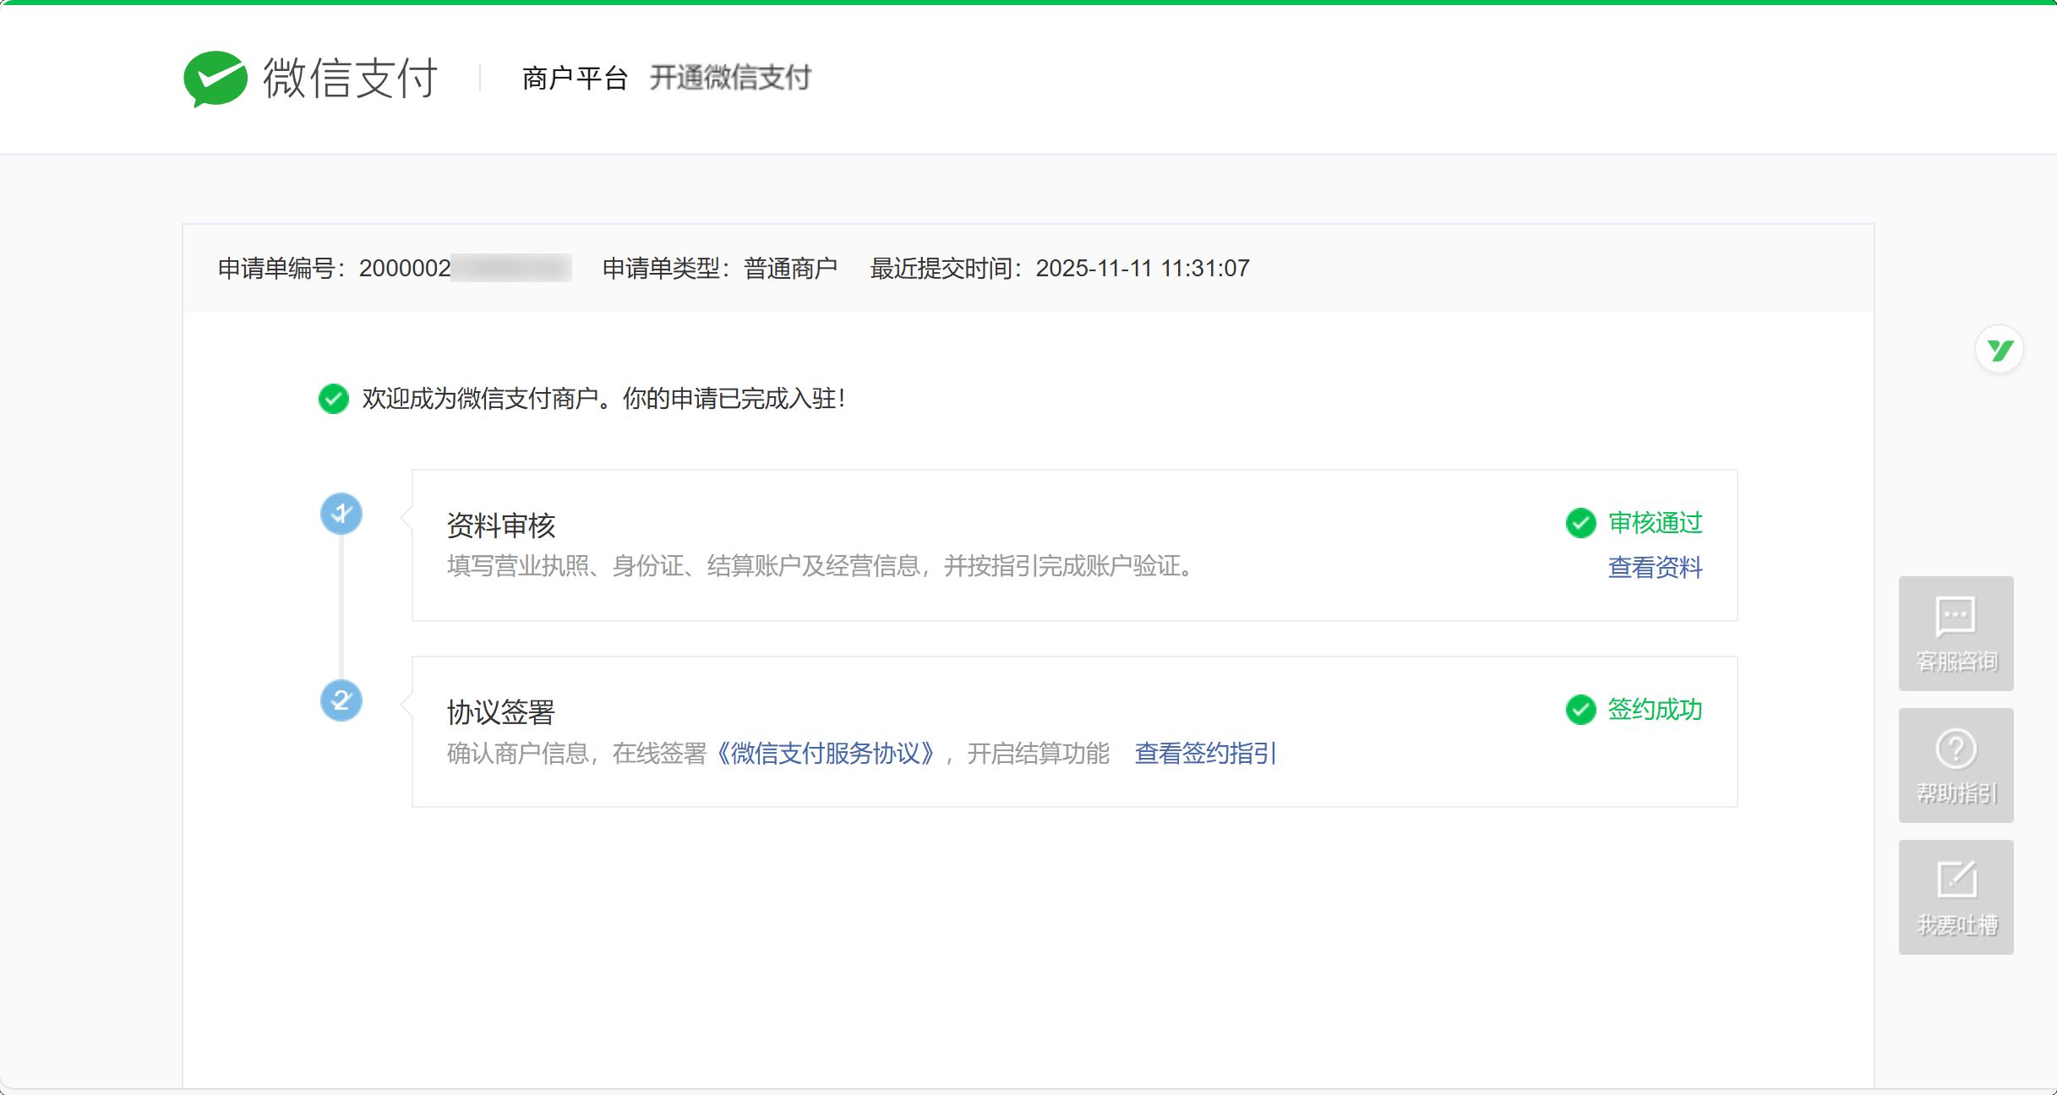Open the 帮助指引 question mark icon
Image resolution: width=2057 pixels, height=1095 pixels.
[1956, 749]
